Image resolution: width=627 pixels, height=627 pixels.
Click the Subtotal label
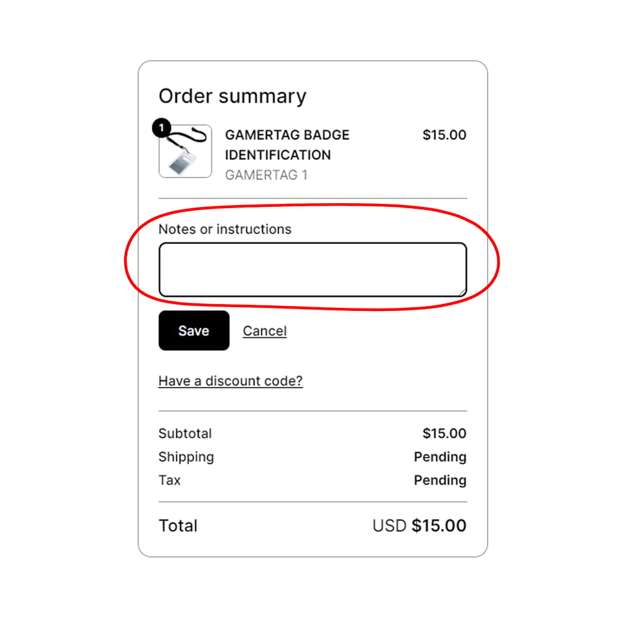pos(185,433)
